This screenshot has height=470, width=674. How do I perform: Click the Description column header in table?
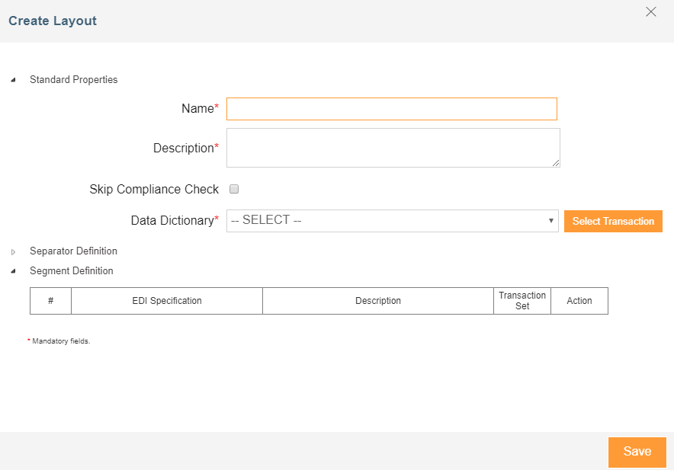point(378,301)
